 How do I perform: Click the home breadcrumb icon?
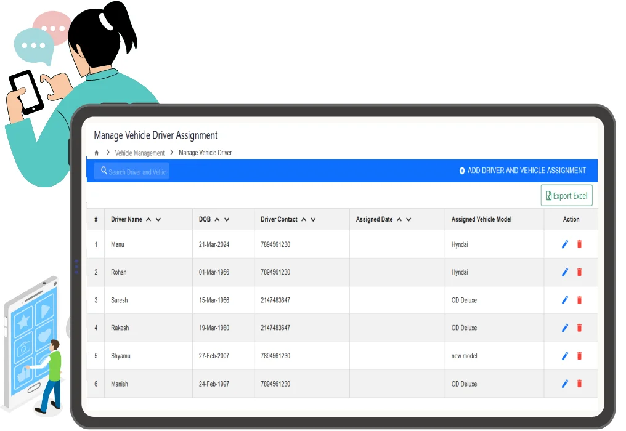tap(96, 153)
